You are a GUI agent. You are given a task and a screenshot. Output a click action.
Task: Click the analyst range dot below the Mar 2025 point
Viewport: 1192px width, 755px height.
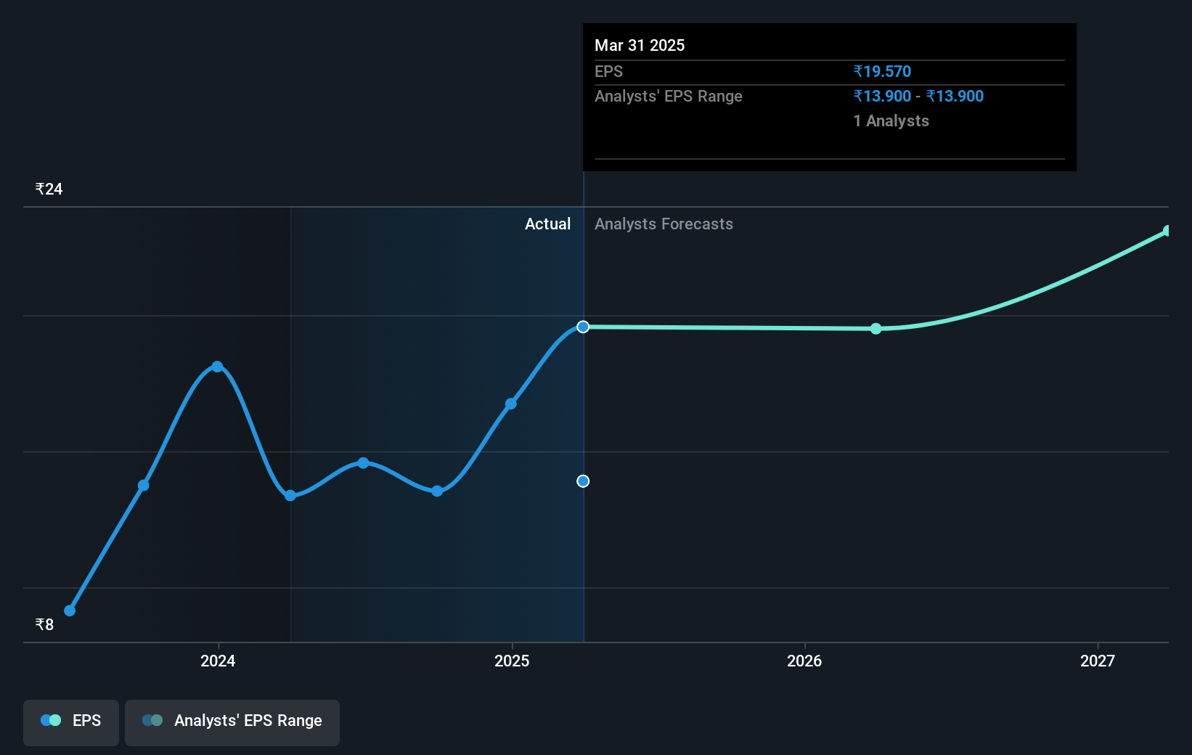pyautogui.click(x=583, y=481)
